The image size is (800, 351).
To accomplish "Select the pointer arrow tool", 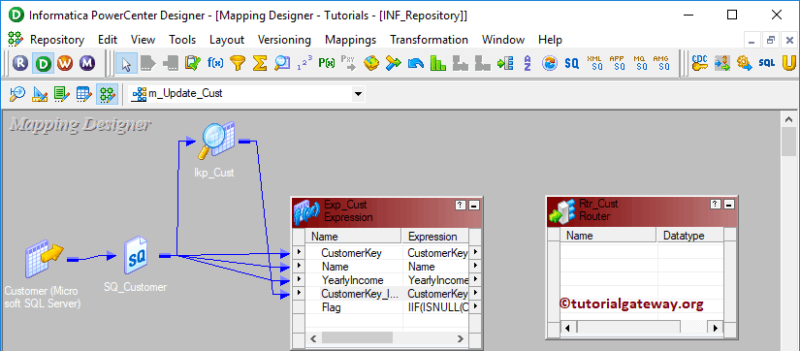I will click(x=126, y=63).
